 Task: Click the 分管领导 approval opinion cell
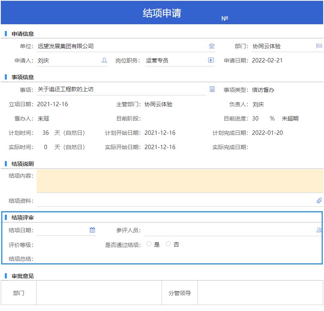[260, 293]
